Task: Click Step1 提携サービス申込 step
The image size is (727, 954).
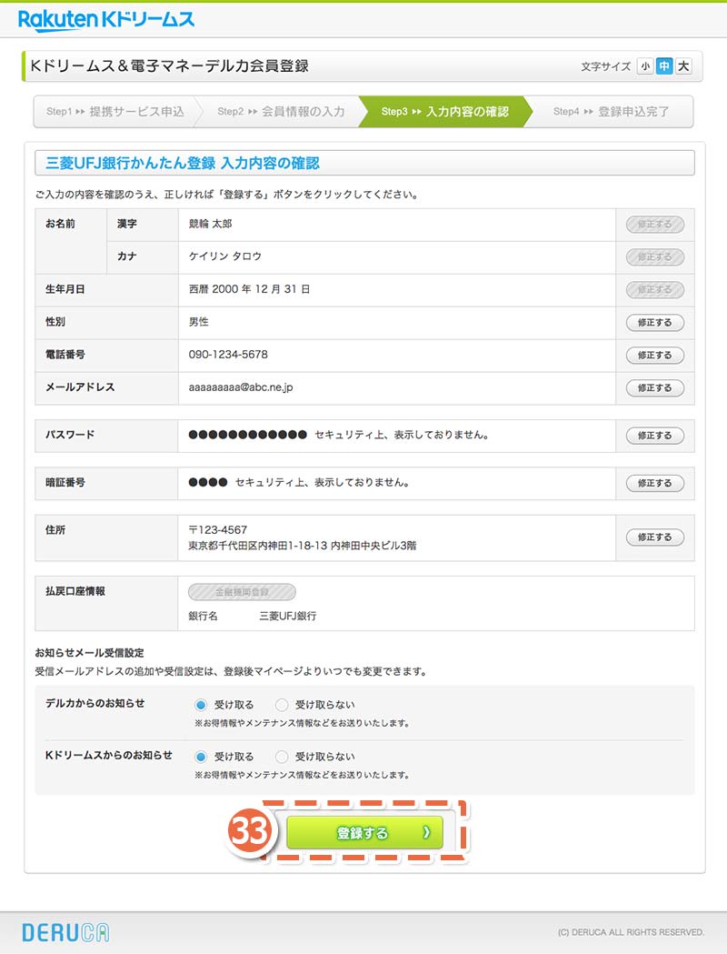Action: [x=115, y=111]
